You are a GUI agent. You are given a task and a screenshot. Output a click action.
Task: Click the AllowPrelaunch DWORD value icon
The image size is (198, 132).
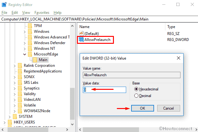click(81, 39)
